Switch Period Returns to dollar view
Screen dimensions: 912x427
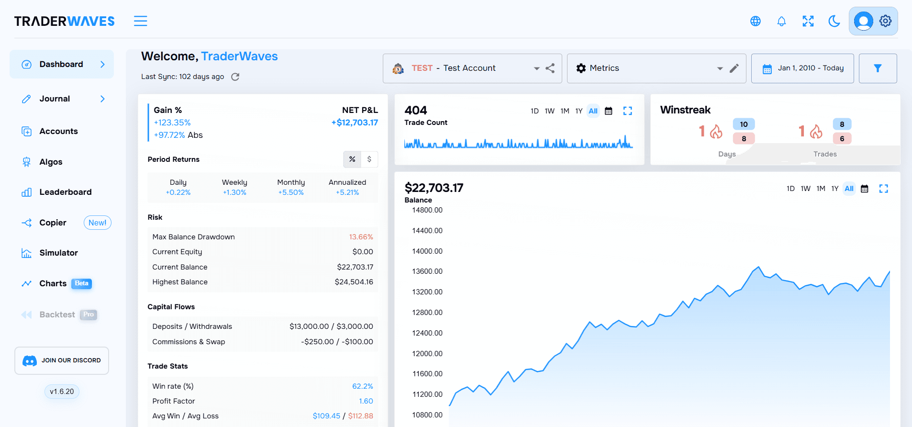[369, 159]
